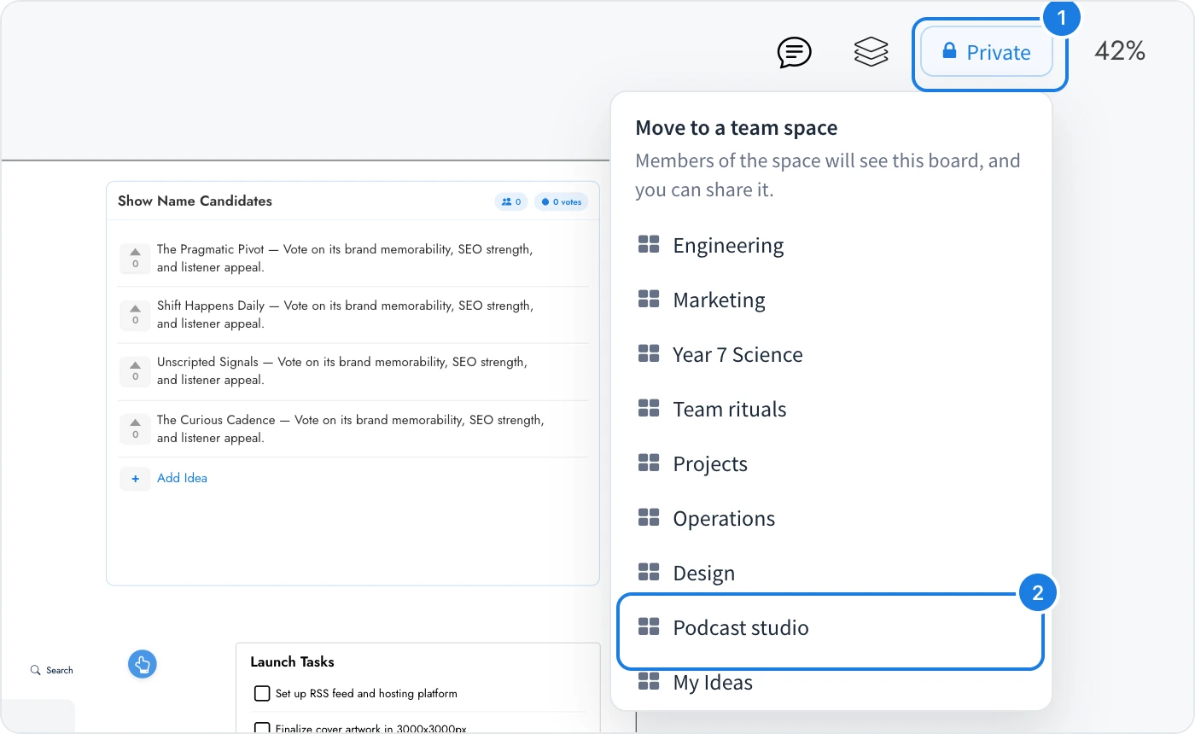
Task: Open the participants count badge
Action: point(511,202)
